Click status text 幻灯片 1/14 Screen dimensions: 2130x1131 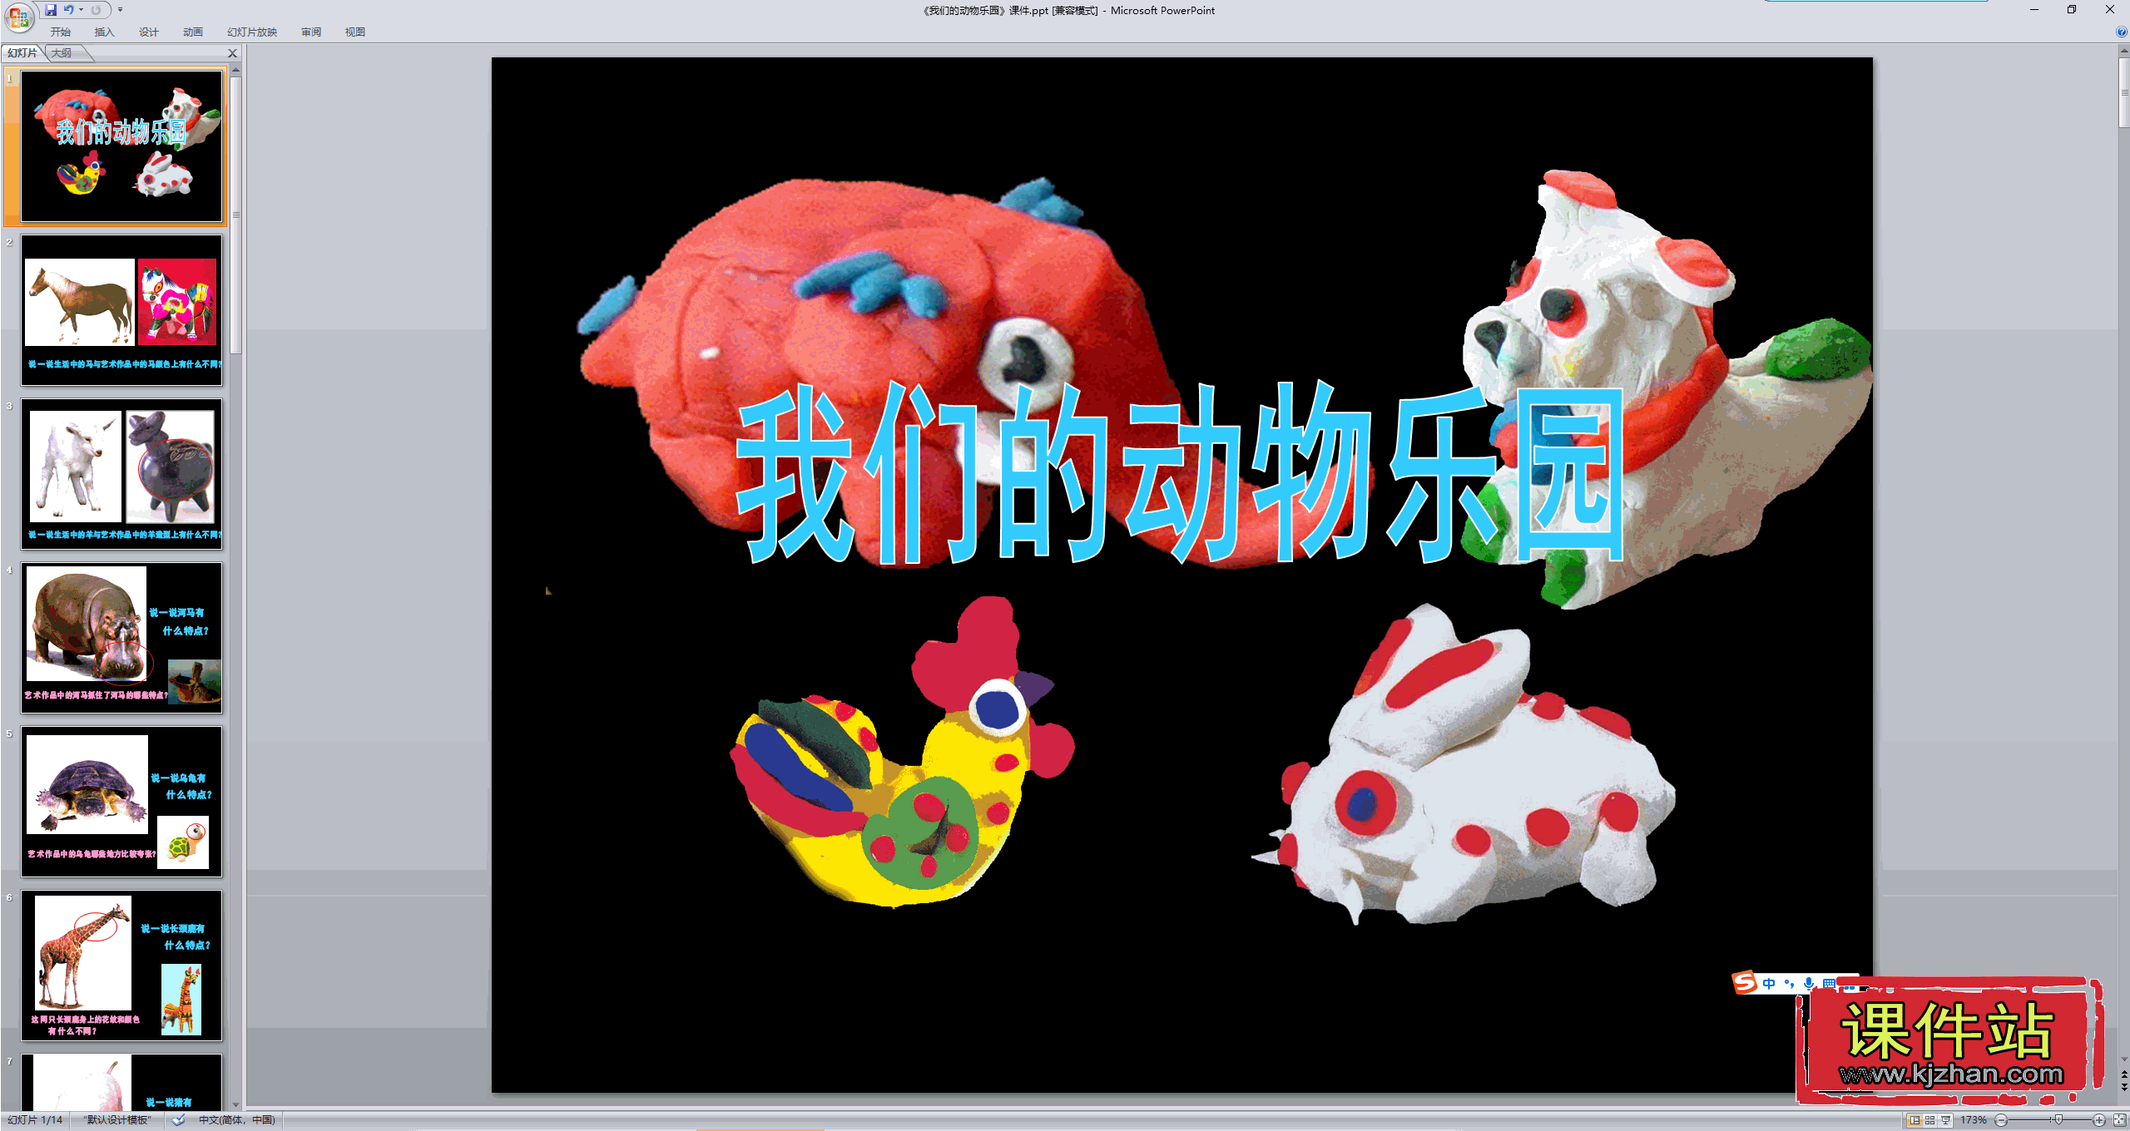(x=35, y=1120)
